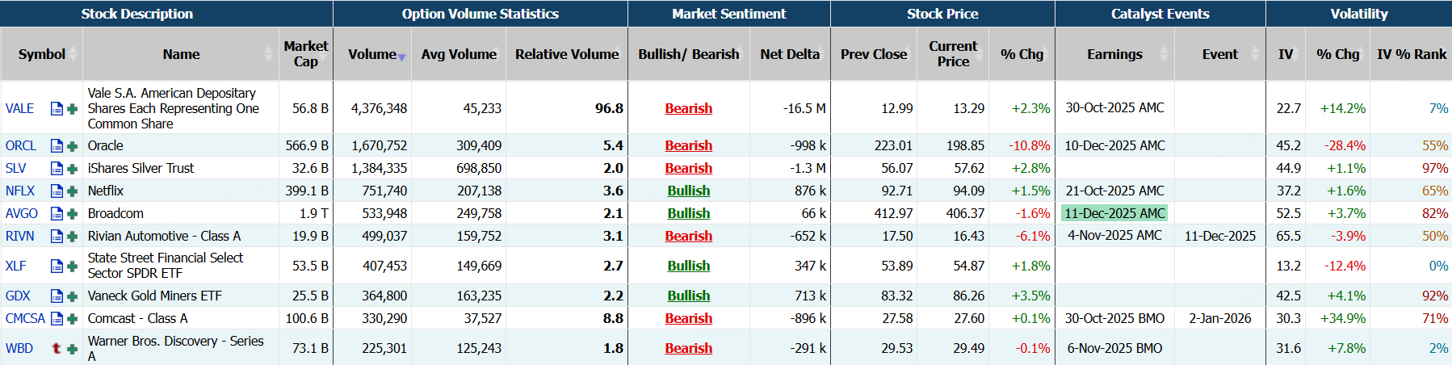Open the document icon for SLV
The height and width of the screenshot is (365, 1452).
[x=57, y=169]
